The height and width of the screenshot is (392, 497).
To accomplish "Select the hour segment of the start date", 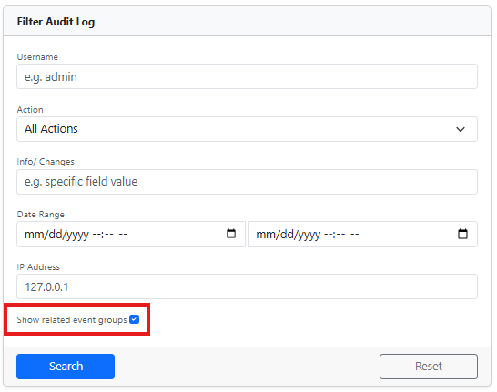I will click(96, 235).
